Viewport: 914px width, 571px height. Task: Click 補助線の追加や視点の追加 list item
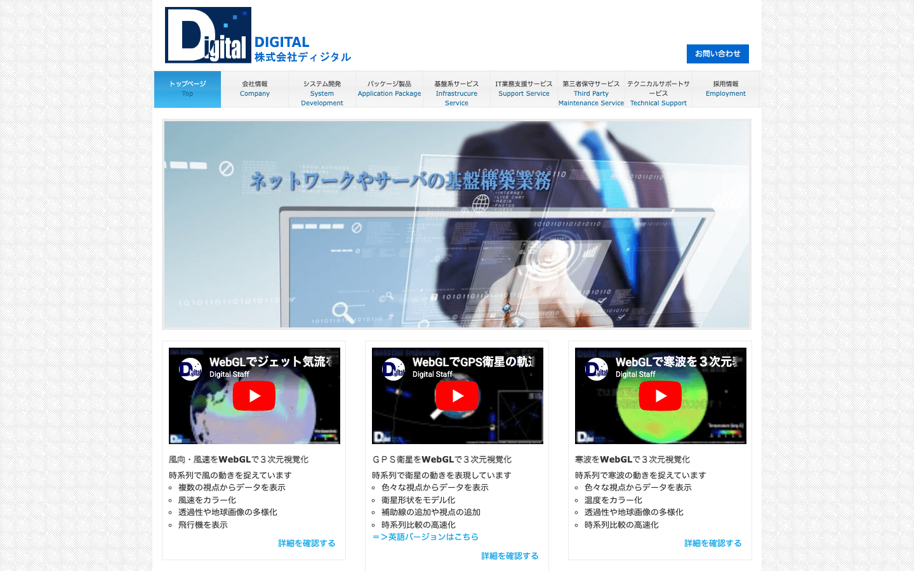[431, 512]
